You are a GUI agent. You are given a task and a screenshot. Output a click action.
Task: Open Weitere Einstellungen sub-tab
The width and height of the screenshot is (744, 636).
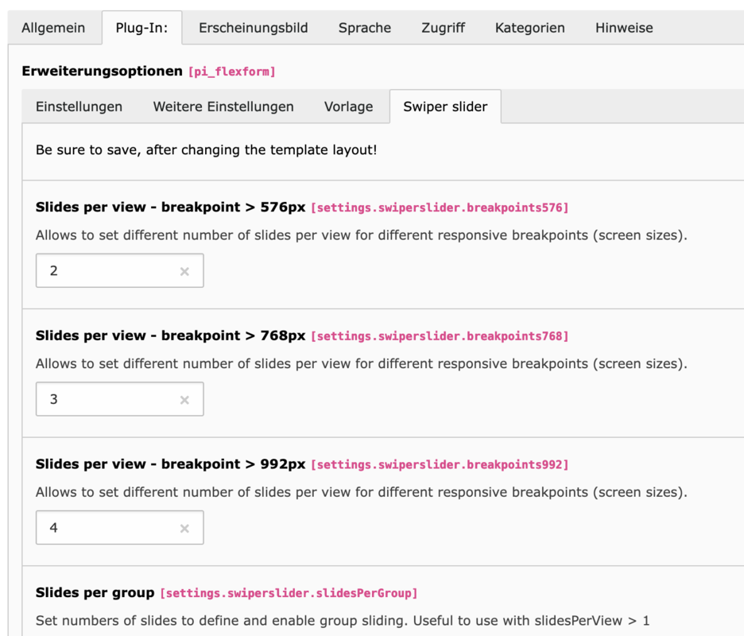click(x=223, y=107)
